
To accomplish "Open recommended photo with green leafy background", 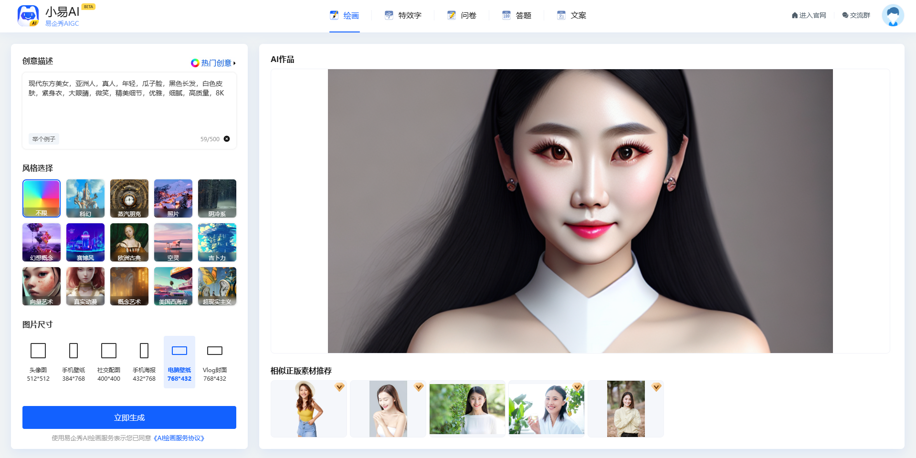I will [x=467, y=409].
